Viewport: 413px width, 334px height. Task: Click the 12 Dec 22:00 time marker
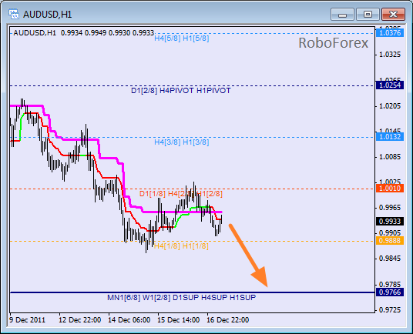(79, 320)
